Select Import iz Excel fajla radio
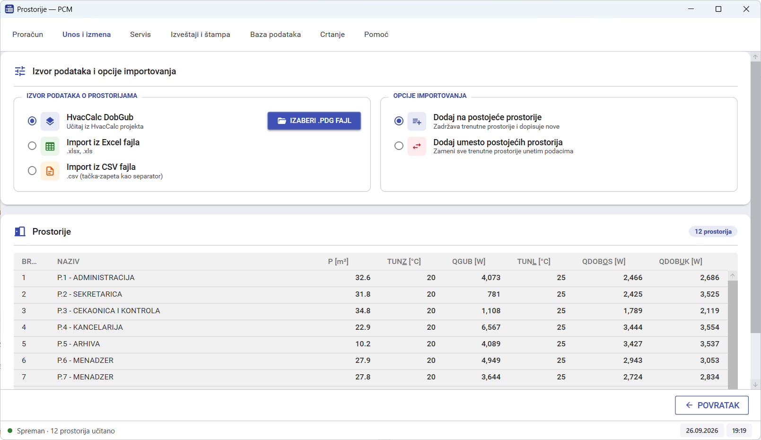This screenshot has width=761, height=440. 32,146
